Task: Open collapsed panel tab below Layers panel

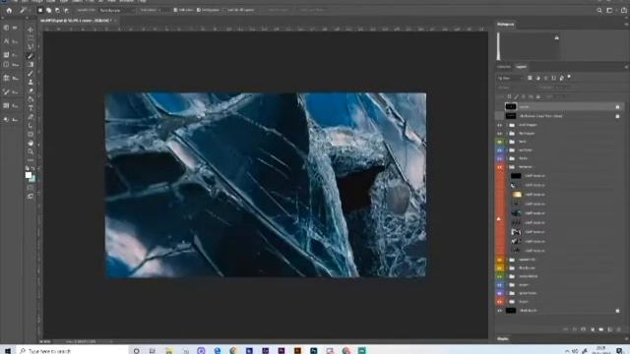Action: (503, 338)
